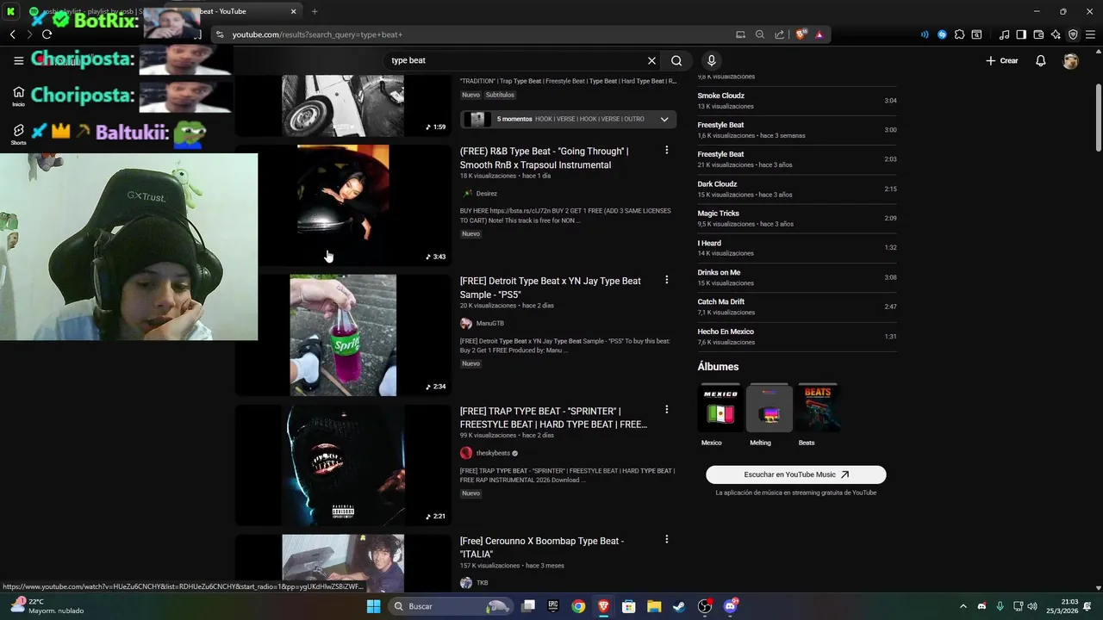Play the Catch Ma Drift track
This screenshot has width=1103, height=620.
click(797, 307)
